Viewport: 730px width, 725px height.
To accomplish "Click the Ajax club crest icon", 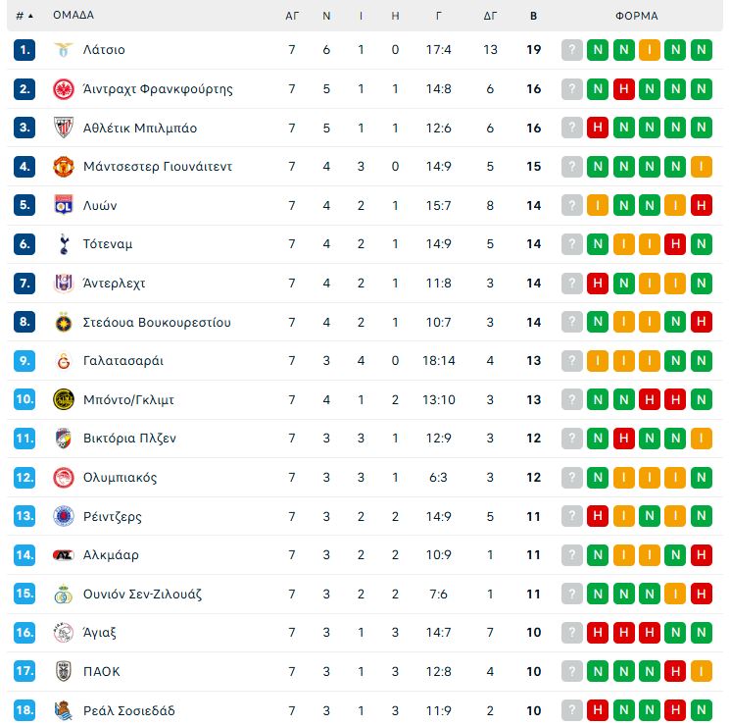I will [x=63, y=633].
